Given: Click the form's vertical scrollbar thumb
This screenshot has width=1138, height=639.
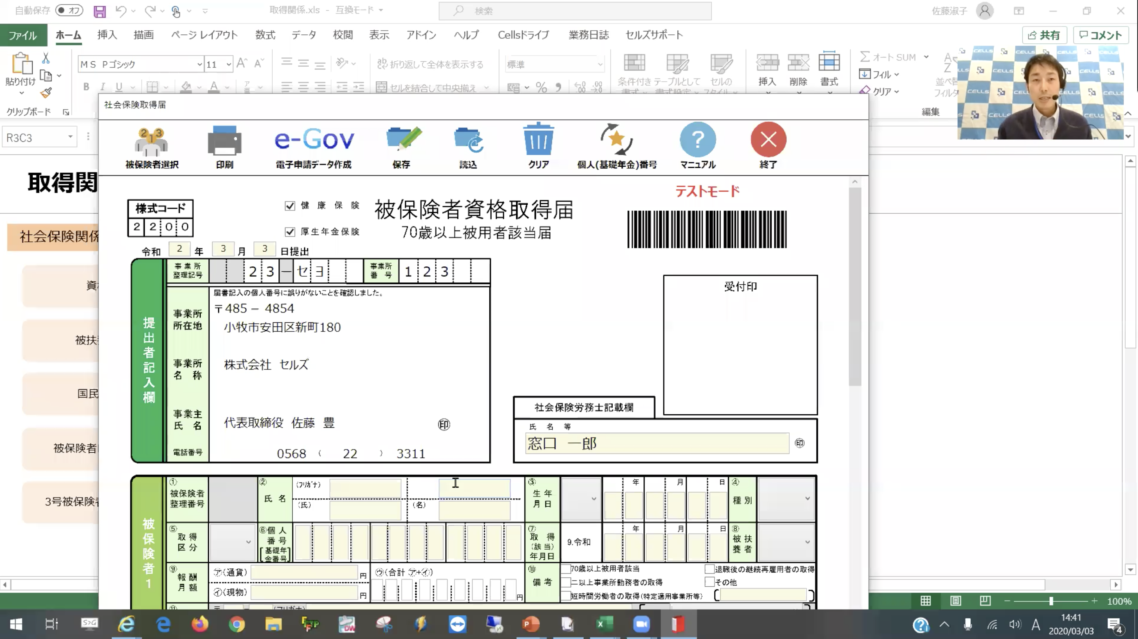Looking at the screenshot, I should click(855, 286).
